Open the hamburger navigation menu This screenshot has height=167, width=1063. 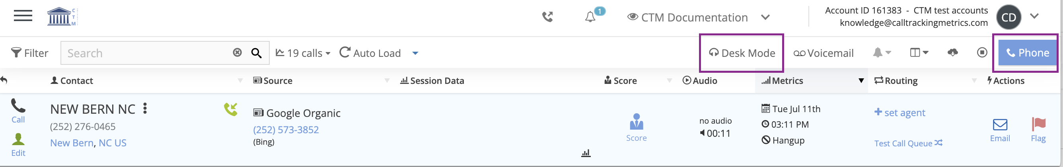(23, 16)
